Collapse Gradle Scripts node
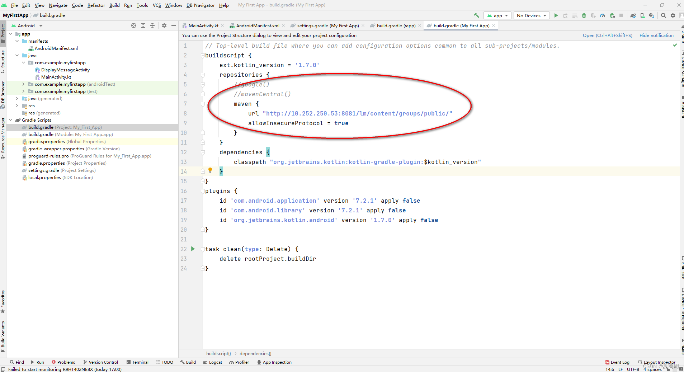684x372 pixels. (11, 120)
